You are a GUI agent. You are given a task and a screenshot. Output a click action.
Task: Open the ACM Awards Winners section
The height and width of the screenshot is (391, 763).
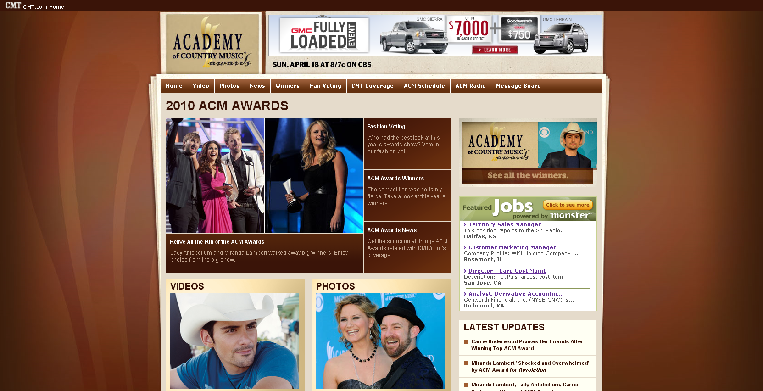[x=395, y=179]
